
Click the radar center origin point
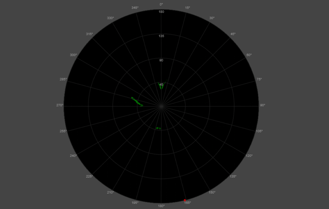[161, 106]
